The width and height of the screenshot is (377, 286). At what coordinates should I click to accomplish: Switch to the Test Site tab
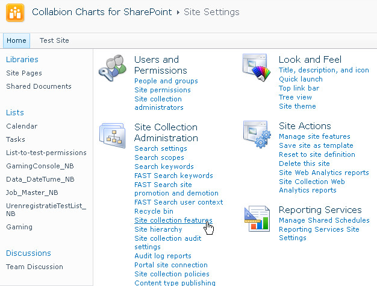[54, 40]
